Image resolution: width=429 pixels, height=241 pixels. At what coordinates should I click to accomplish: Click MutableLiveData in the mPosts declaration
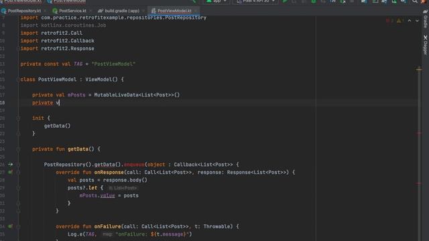click(x=116, y=95)
